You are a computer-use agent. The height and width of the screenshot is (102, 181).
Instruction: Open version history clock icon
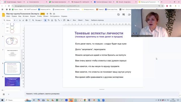(118, 14)
